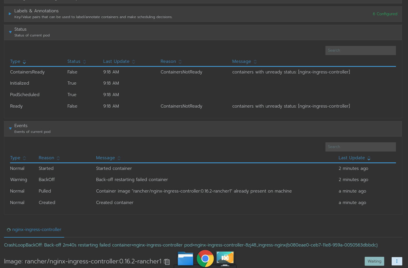Open the screenshot tool in the taskbar
Viewport: 408px width, 268px height.
click(x=225, y=258)
